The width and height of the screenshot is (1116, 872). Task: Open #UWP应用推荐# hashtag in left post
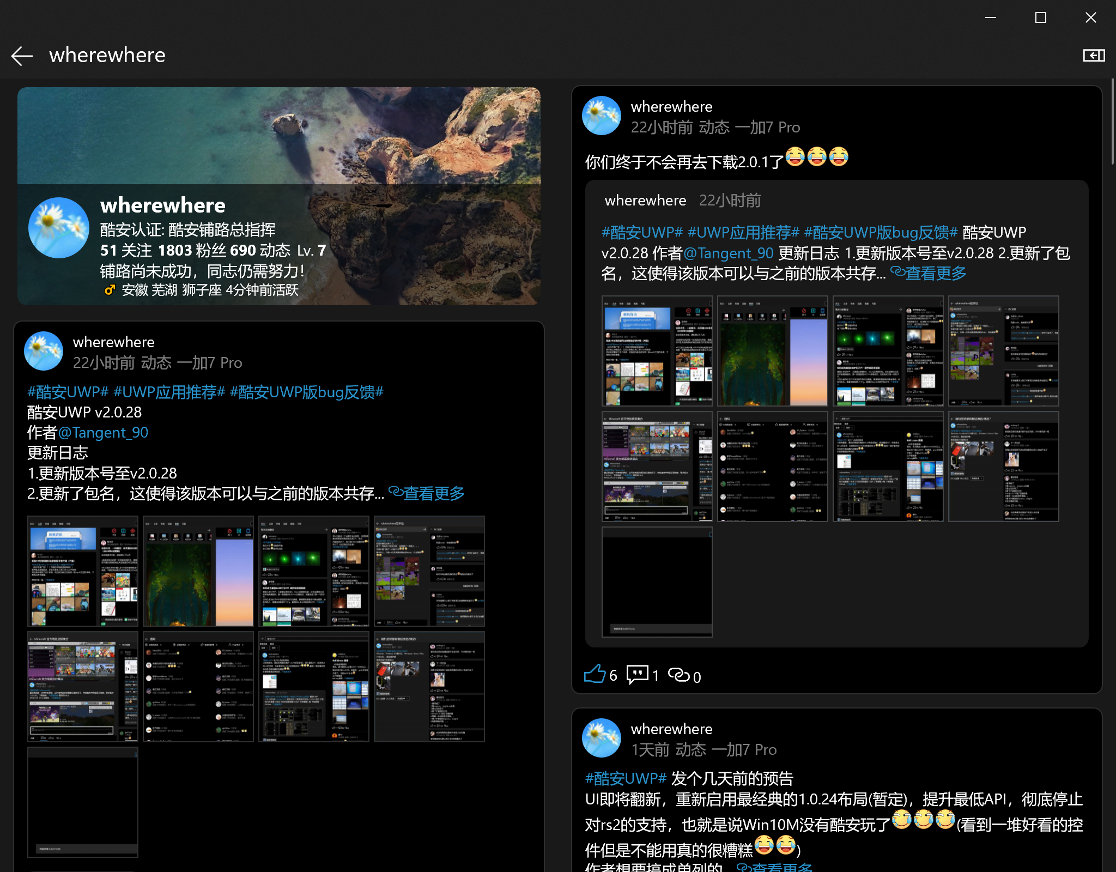click(x=169, y=392)
